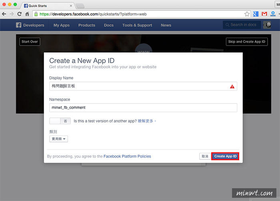
Task: Click the browser back arrow
Action: (x=4, y=14)
